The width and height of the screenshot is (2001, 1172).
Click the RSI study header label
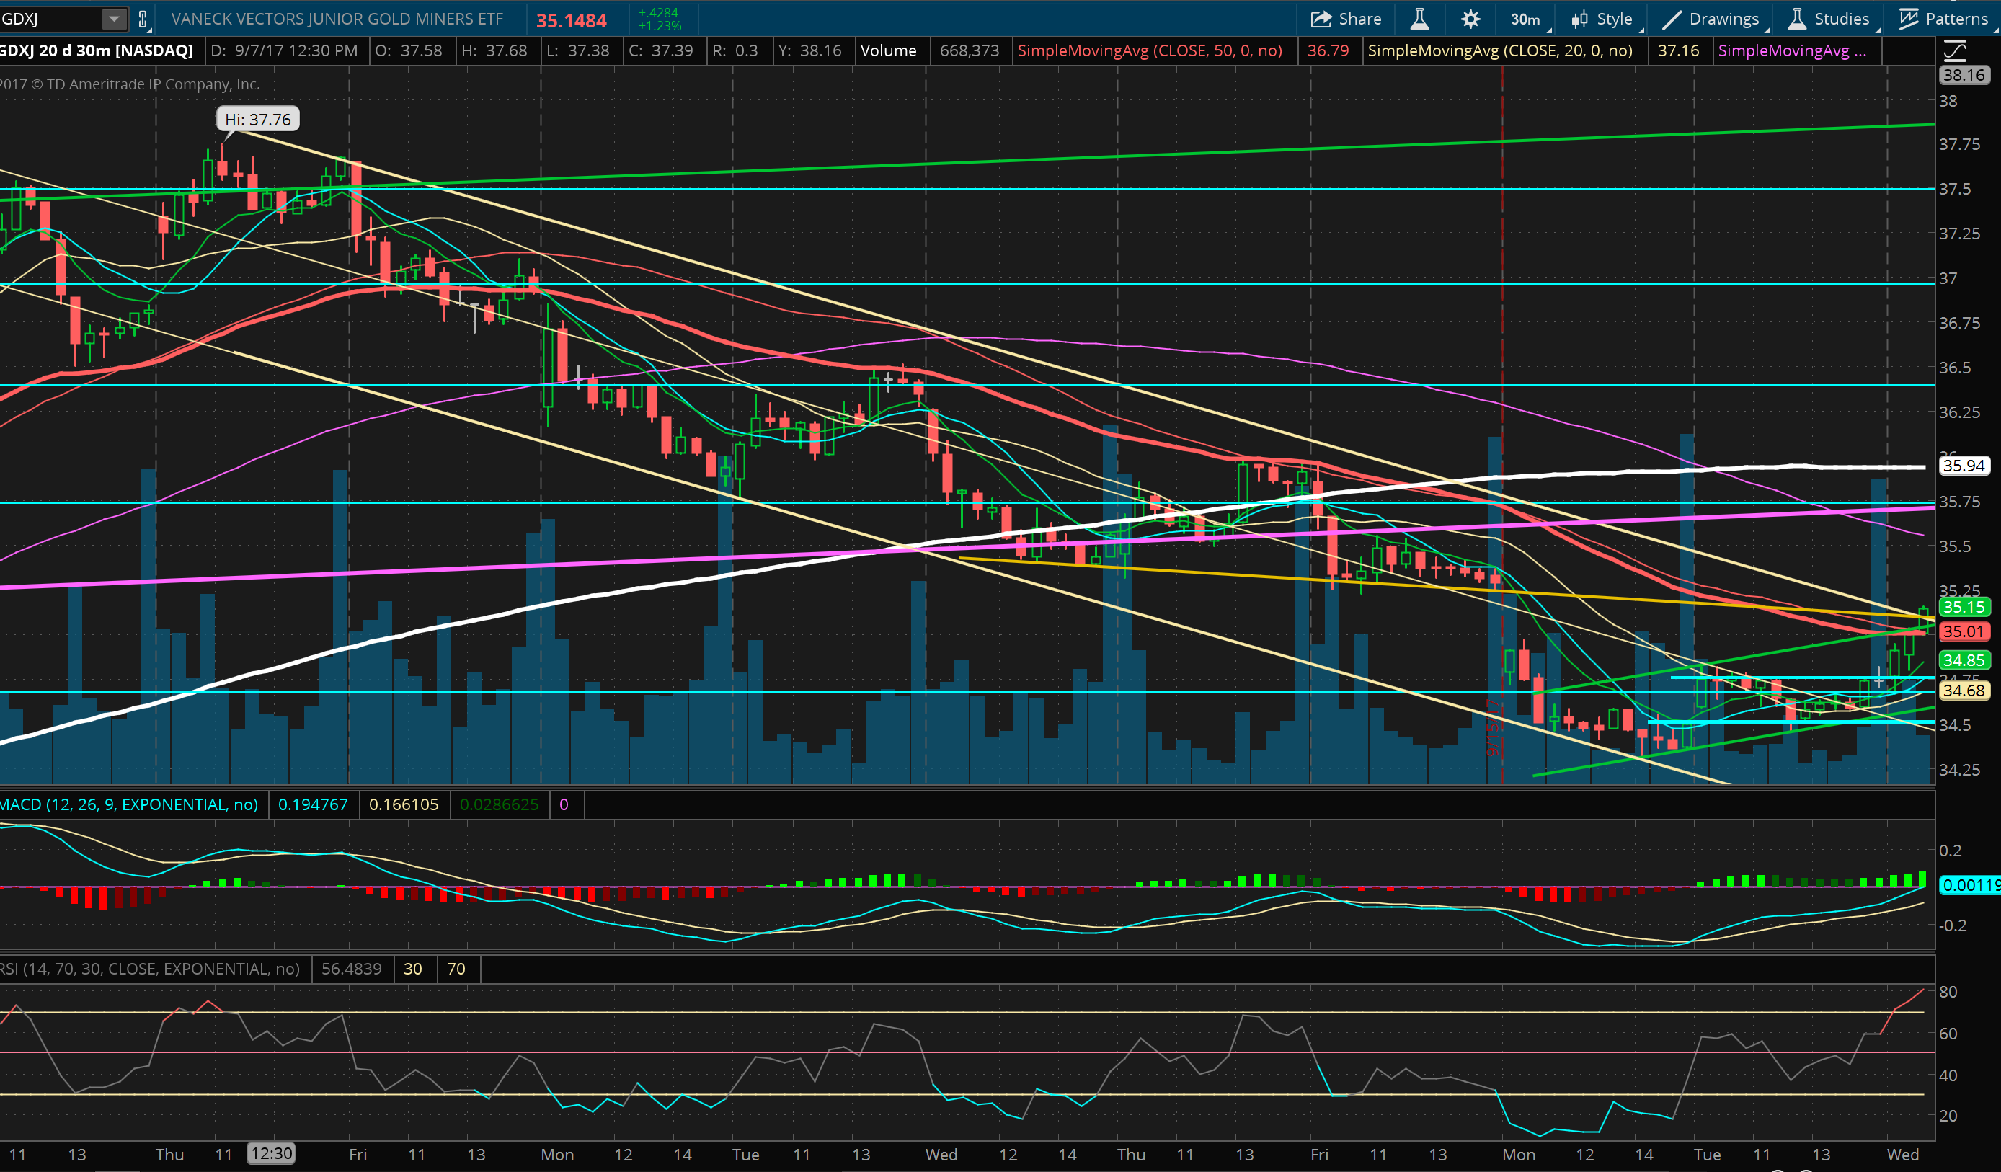tap(149, 969)
